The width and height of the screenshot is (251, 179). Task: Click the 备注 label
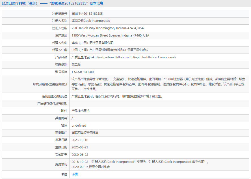(x=64, y=125)
